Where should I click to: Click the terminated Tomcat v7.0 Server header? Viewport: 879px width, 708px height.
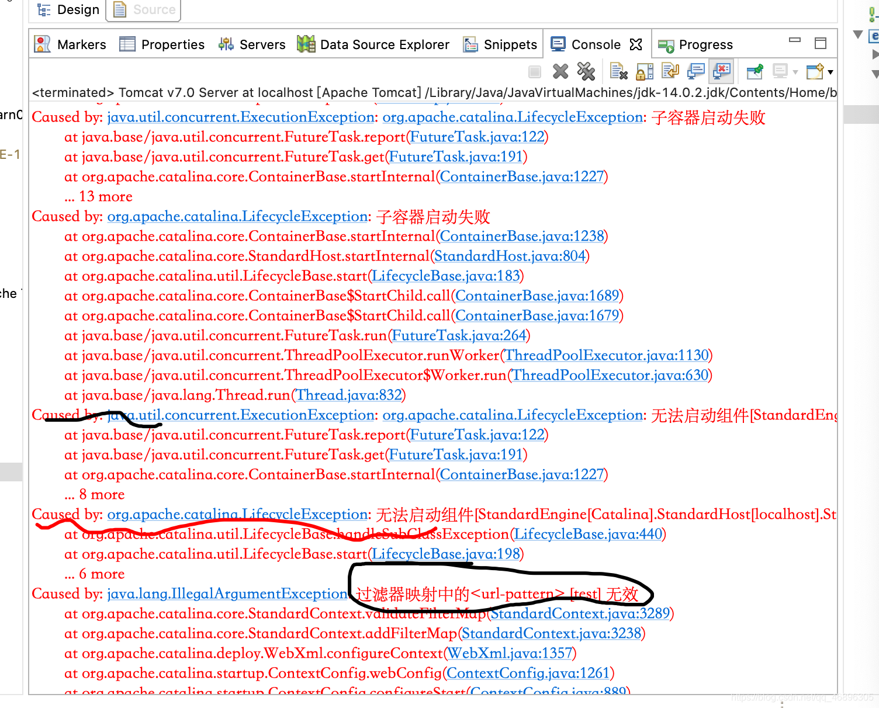(x=434, y=92)
